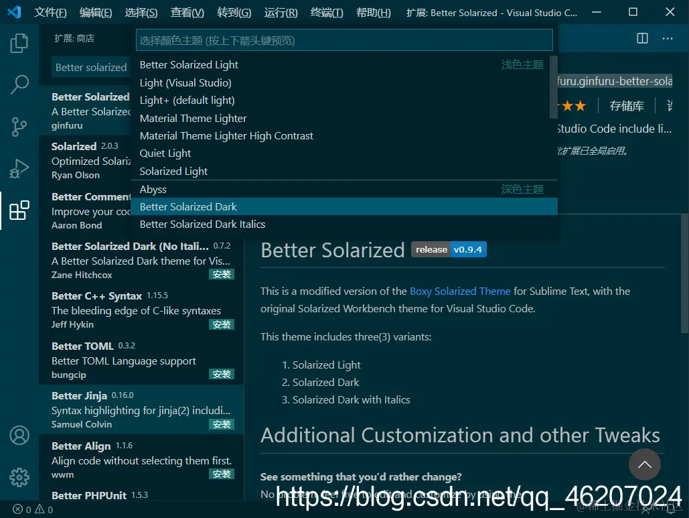Click the errors count in status bar
This screenshot has width=689, height=518.
point(22,509)
